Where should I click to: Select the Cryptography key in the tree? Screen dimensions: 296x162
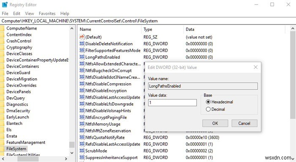tap(19, 47)
